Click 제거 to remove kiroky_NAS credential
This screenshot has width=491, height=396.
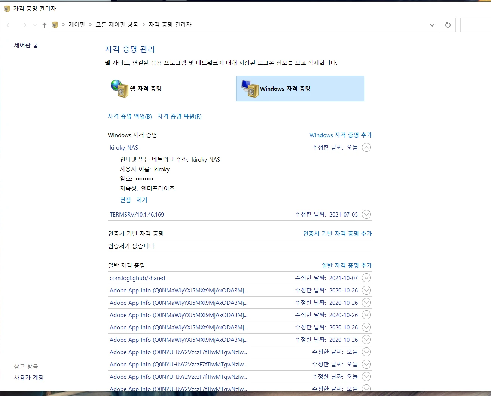pos(142,200)
